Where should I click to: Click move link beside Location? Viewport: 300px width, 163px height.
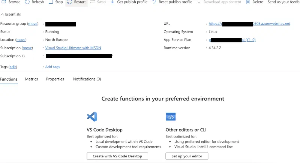[21, 40]
